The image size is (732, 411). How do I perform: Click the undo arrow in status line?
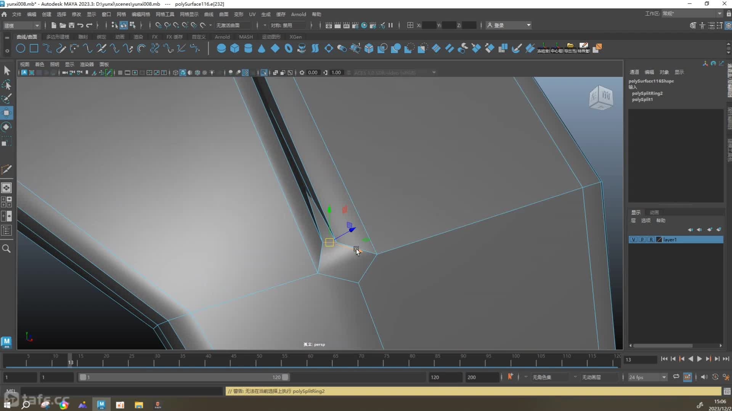click(80, 25)
